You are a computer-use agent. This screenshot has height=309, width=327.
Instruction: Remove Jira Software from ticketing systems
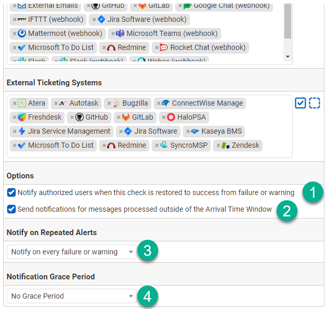pos(121,132)
